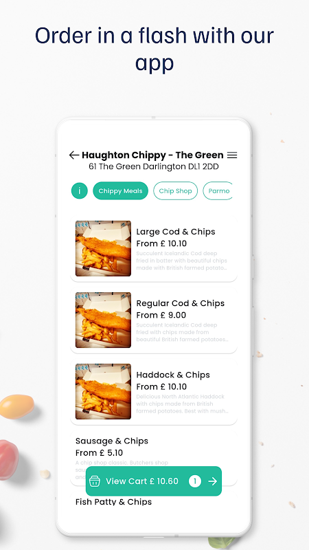Image resolution: width=309 pixels, height=550 pixels.
Task: Tap the arrow icon on View Cart
Action: point(213,481)
